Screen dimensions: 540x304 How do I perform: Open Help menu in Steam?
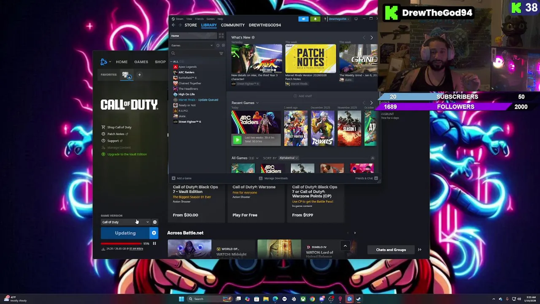pyautogui.click(x=220, y=19)
